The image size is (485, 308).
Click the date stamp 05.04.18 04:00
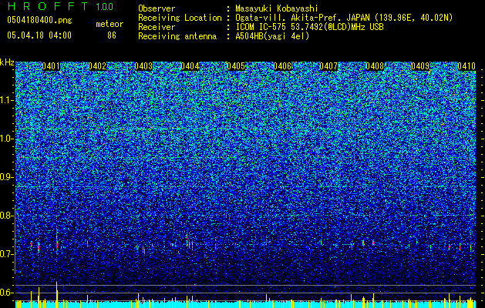click(x=39, y=35)
